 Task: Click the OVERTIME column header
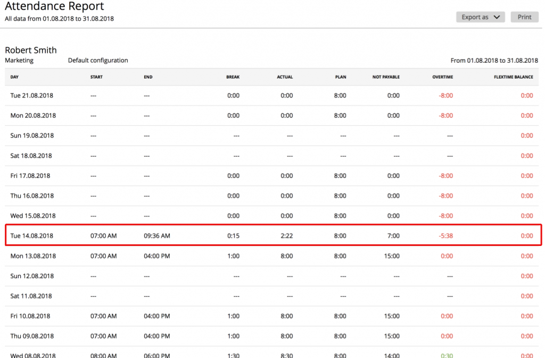click(x=442, y=77)
